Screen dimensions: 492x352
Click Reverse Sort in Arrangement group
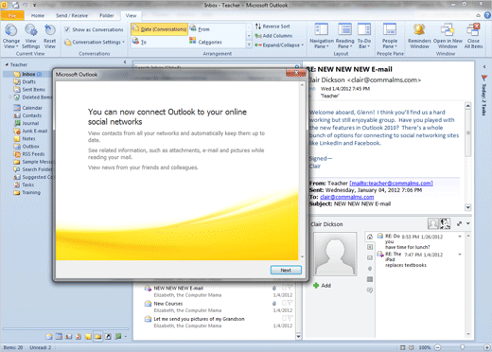pyautogui.click(x=272, y=26)
